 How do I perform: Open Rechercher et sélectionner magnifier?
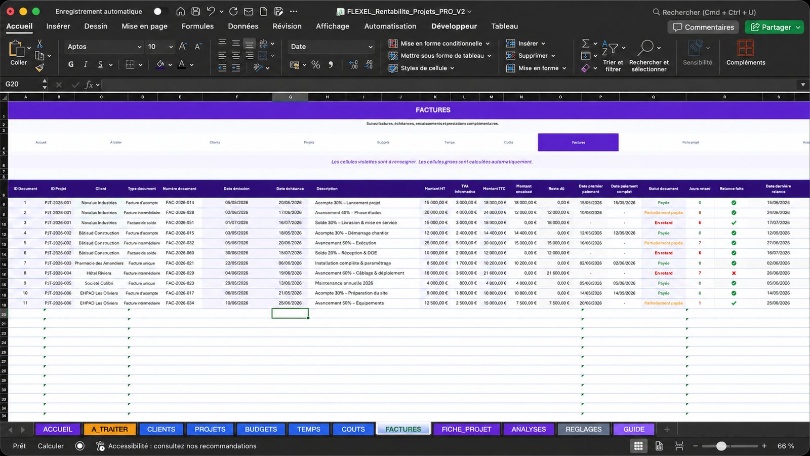click(x=649, y=56)
